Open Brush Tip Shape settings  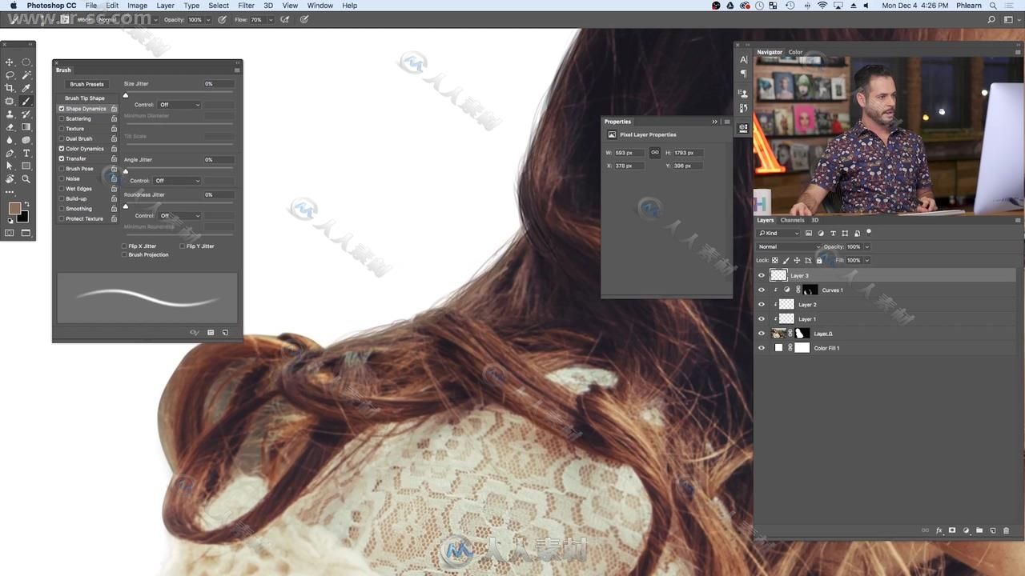click(x=85, y=98)
